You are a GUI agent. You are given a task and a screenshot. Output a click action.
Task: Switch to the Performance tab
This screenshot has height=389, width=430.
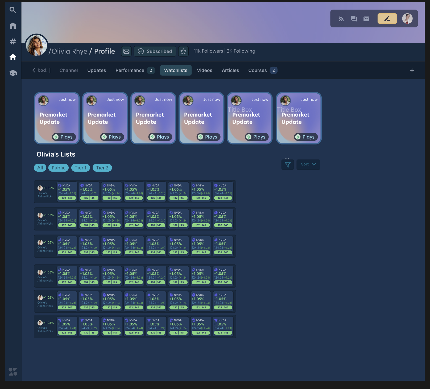pos(130,70)
